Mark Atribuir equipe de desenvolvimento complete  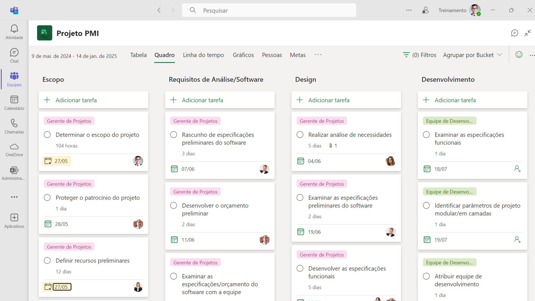click(x=426, y=276)
